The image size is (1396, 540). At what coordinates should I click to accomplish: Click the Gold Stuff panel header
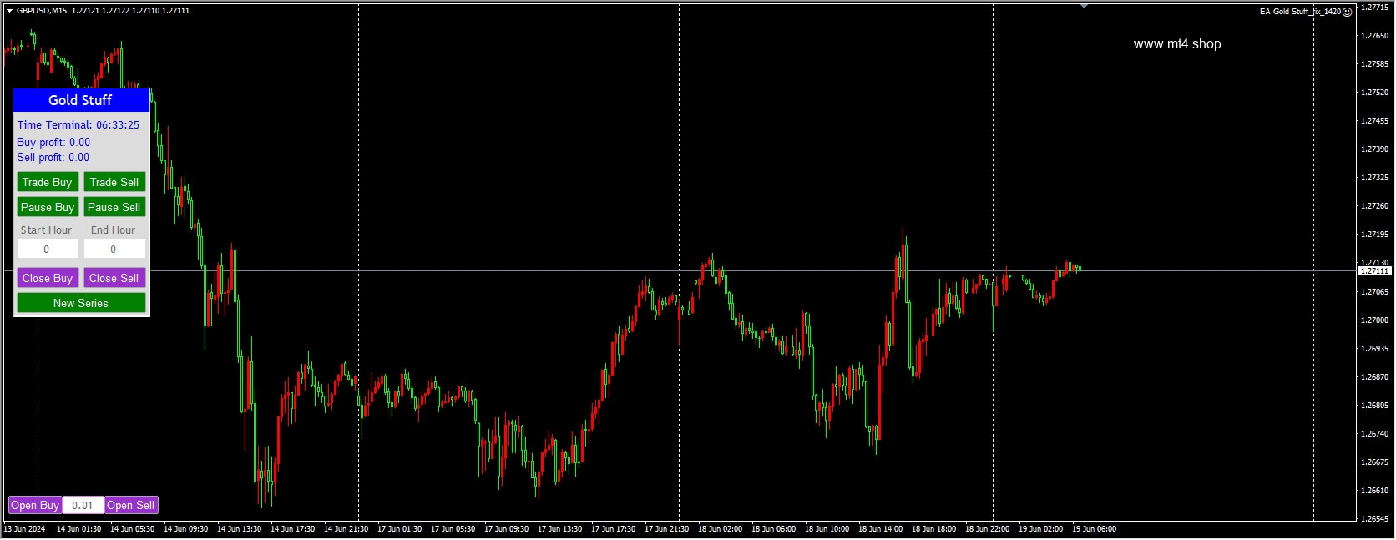[81, 100]
